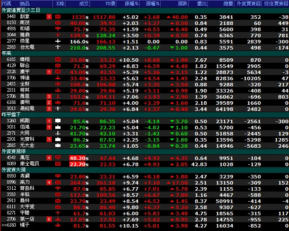Click the 投信買賣超 column header

[x=275, y=4]
